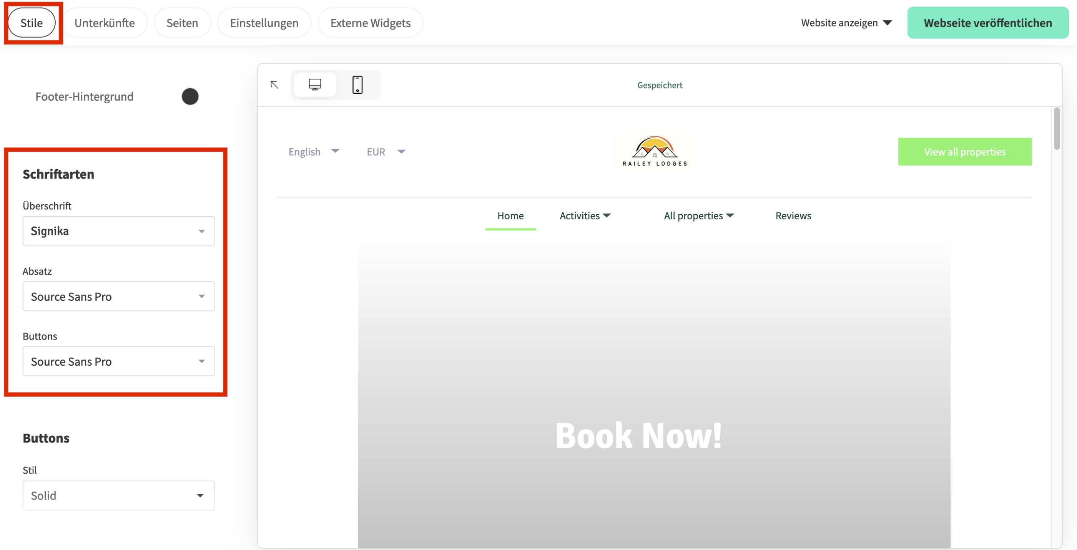Click the EUR currency dropdown arrow
Image resolution: width=1077 pixels, height=550 pixels.
pos(401,151)
